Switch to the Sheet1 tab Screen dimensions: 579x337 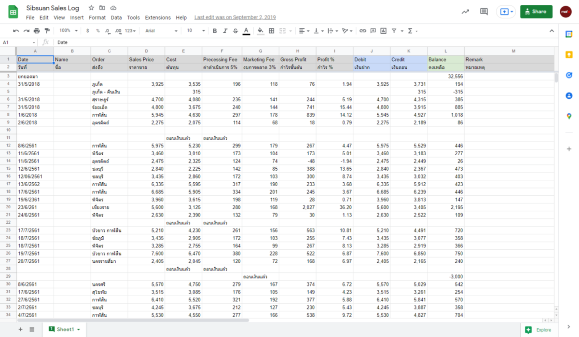click(64, 329)
